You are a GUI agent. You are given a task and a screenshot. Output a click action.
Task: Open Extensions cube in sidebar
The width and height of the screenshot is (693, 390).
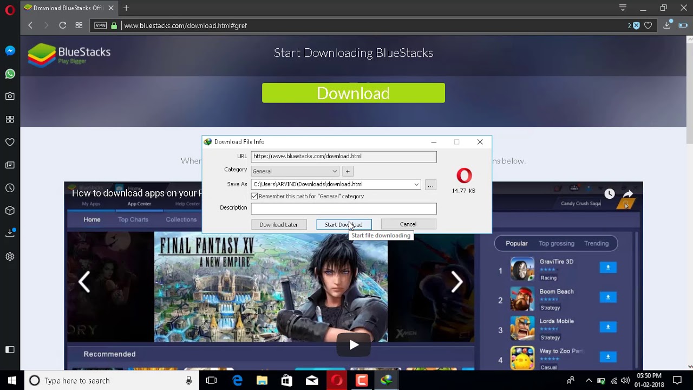10,211
